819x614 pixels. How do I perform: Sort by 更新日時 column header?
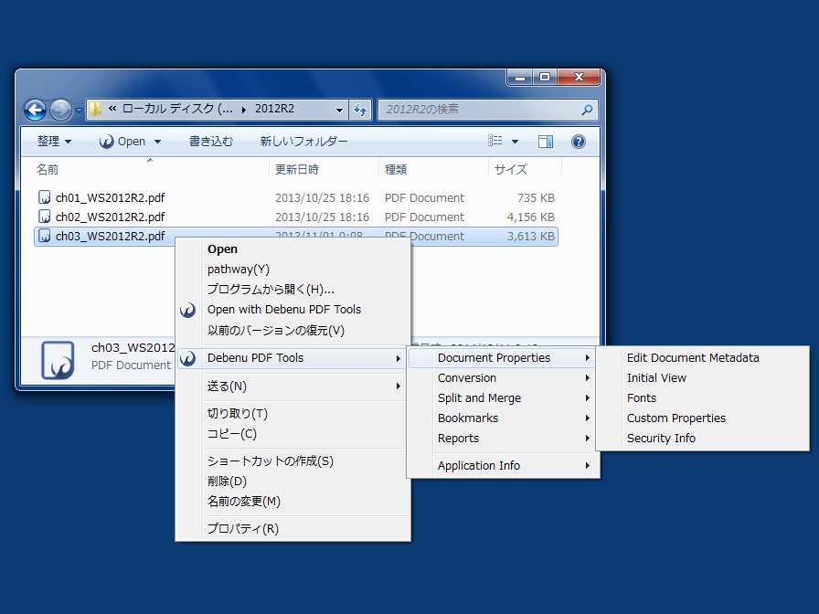297,169
